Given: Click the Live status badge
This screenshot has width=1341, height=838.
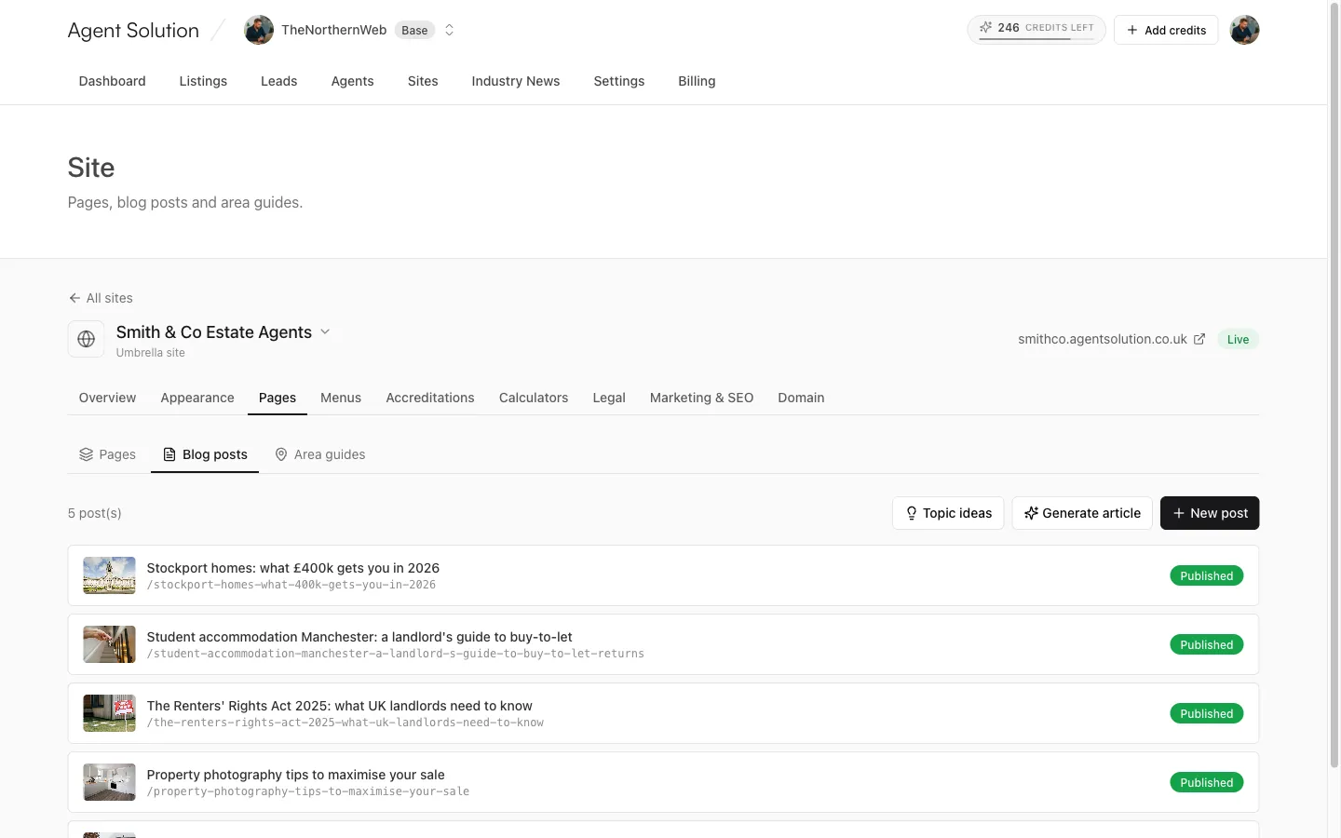Looking at the screenshot, I should point(1238,339).
